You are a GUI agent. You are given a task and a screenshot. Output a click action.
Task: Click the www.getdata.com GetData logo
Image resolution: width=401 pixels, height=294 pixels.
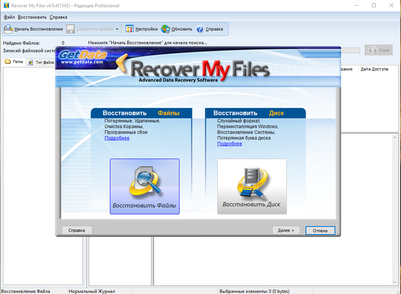click(82, 57)
